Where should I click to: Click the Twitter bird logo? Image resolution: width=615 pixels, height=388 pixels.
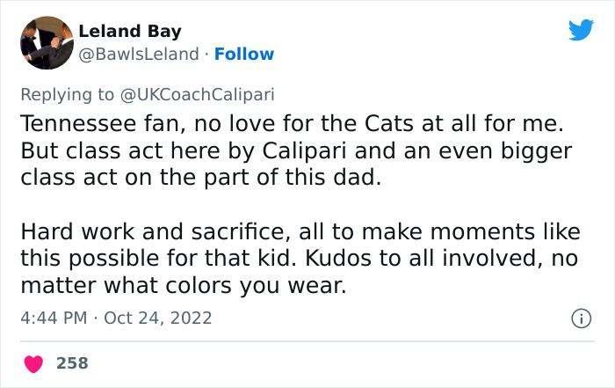(x=581, y=30)
